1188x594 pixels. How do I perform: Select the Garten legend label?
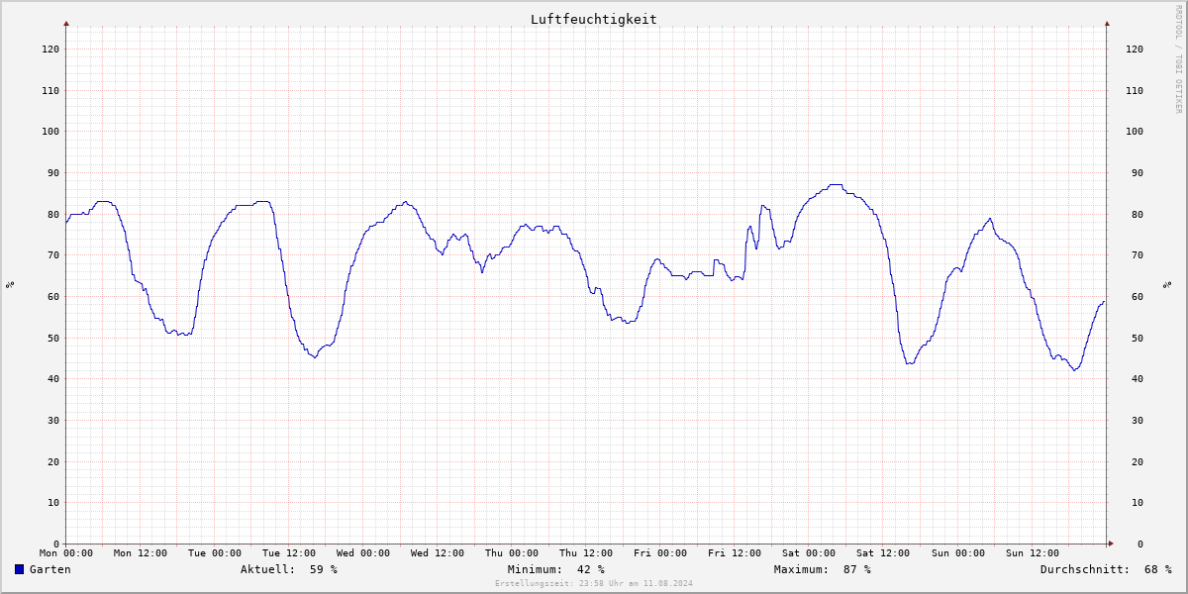50,569
